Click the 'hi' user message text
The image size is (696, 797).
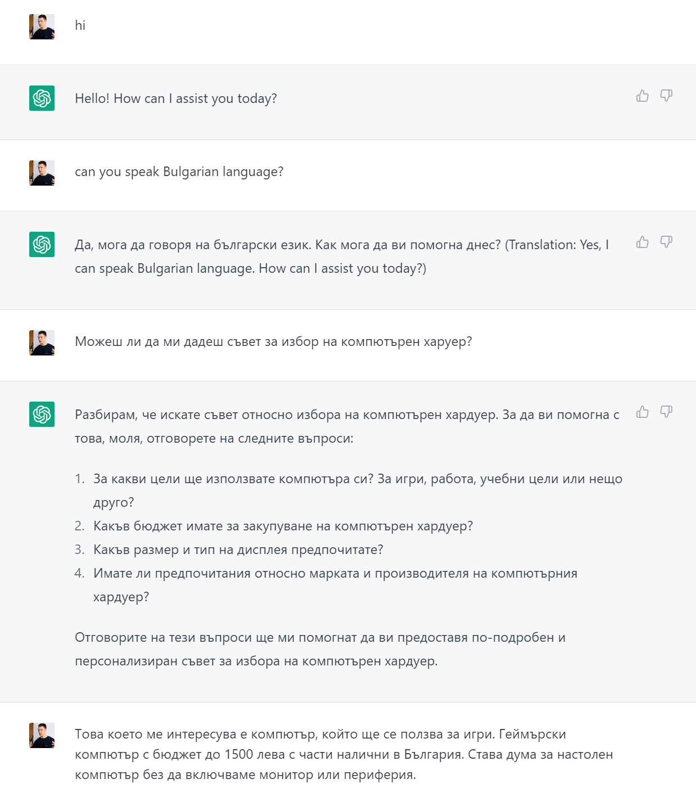tap(80, 25)
